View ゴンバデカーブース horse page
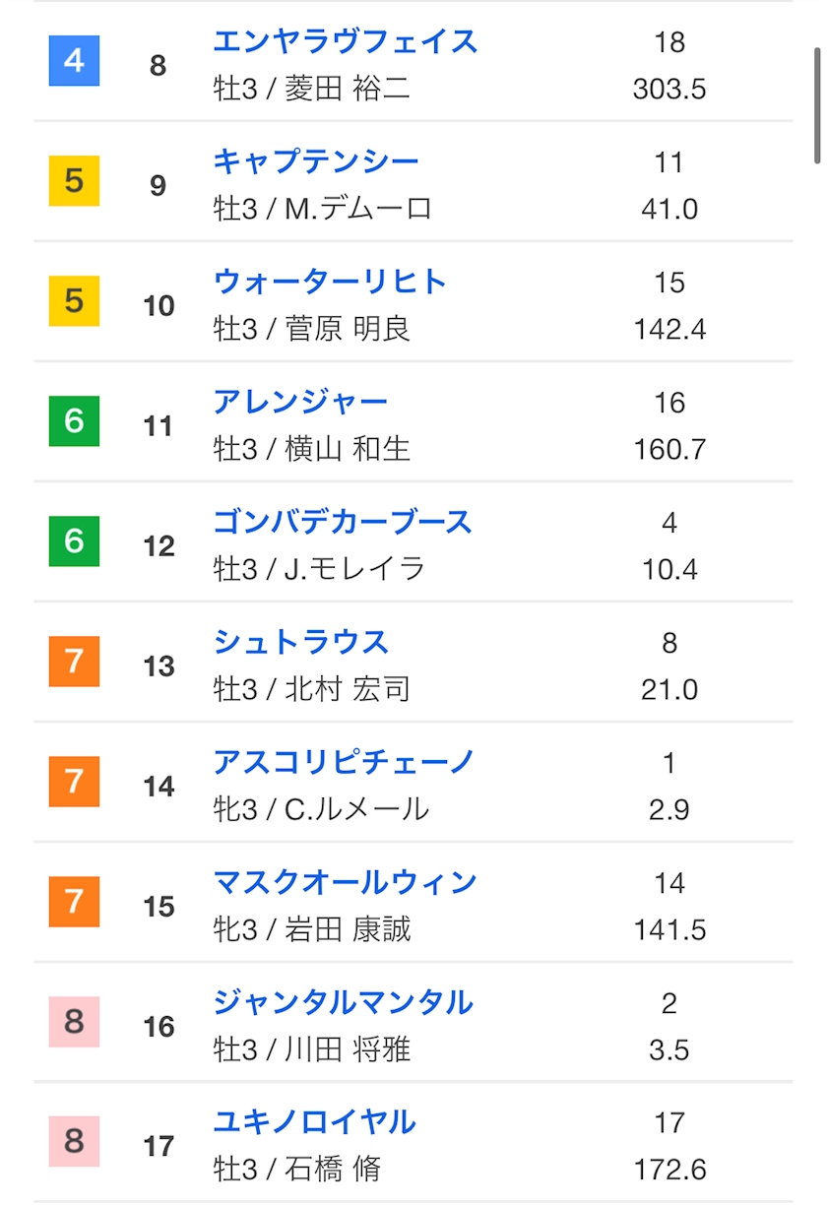This screenshot has height=1205, width=827. coord(343,522)
